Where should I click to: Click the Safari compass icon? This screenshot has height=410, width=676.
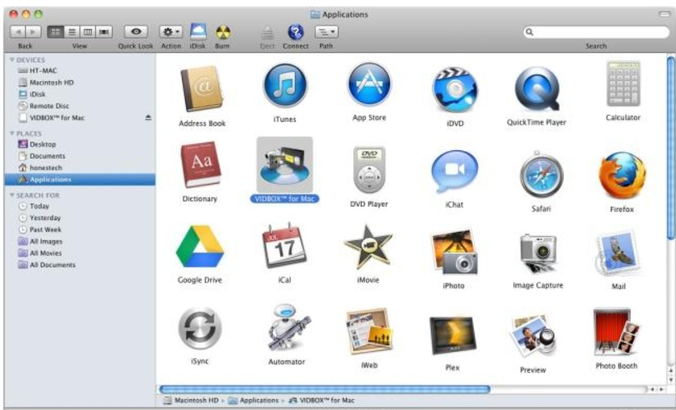[x=541, y=174]
